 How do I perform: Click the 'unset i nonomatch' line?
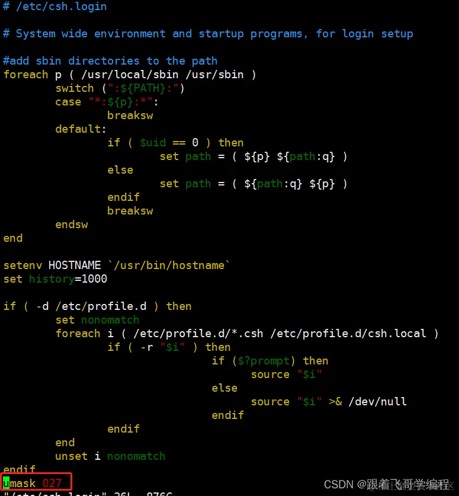tap(110, 456)
